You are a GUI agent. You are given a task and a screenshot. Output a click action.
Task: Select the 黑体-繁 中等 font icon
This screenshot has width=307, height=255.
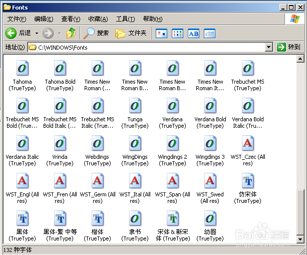(60, 218)
